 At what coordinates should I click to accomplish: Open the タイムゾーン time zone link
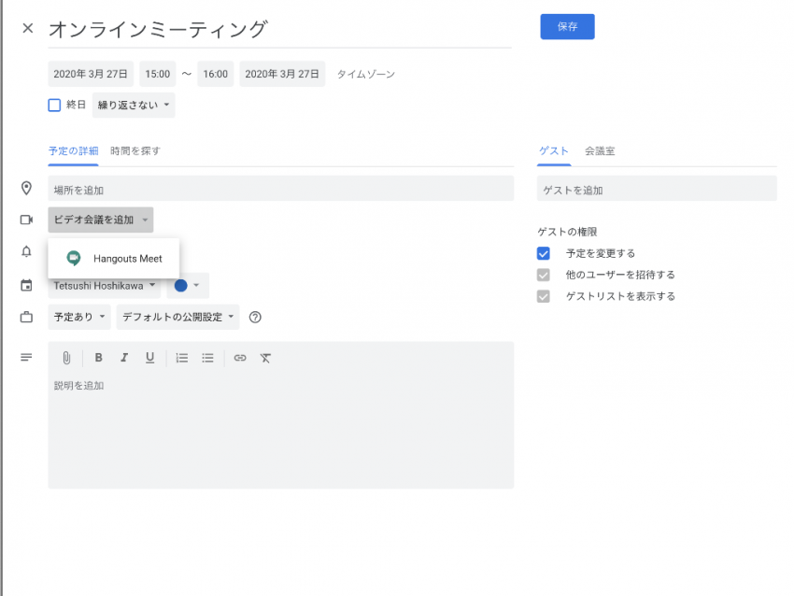[x=365, y=74]
